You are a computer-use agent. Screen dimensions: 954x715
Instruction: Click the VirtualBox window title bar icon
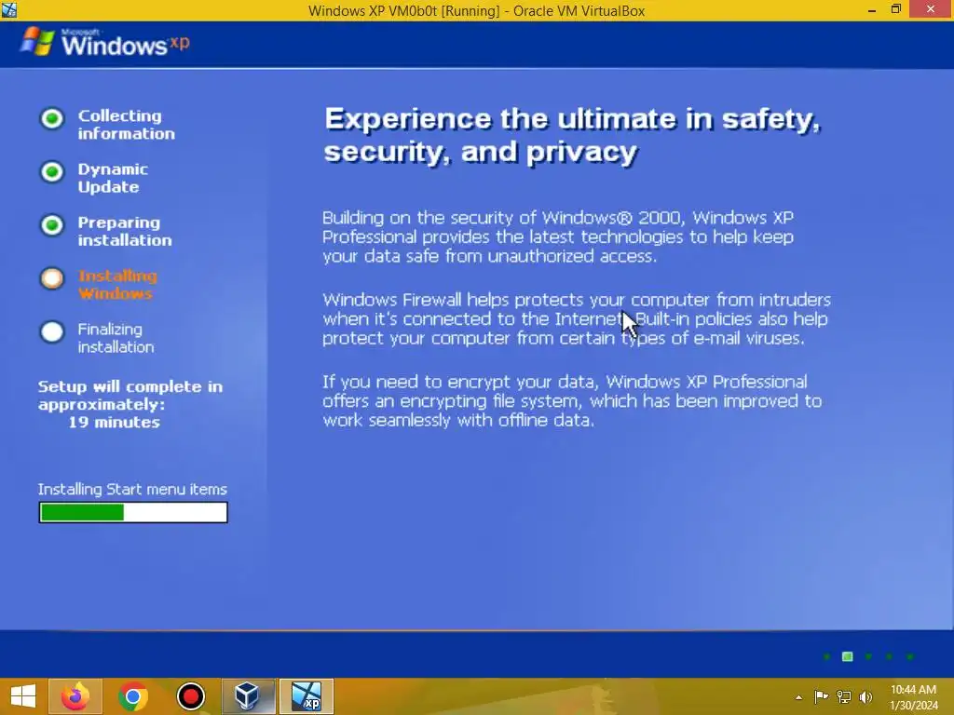[x=9, y=9]
